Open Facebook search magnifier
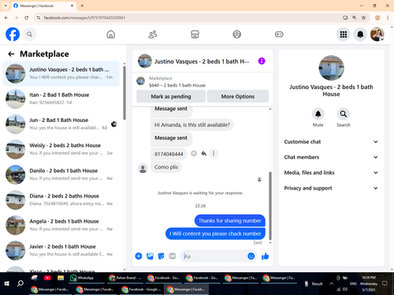The image size is (394, 295). point(29,35)
